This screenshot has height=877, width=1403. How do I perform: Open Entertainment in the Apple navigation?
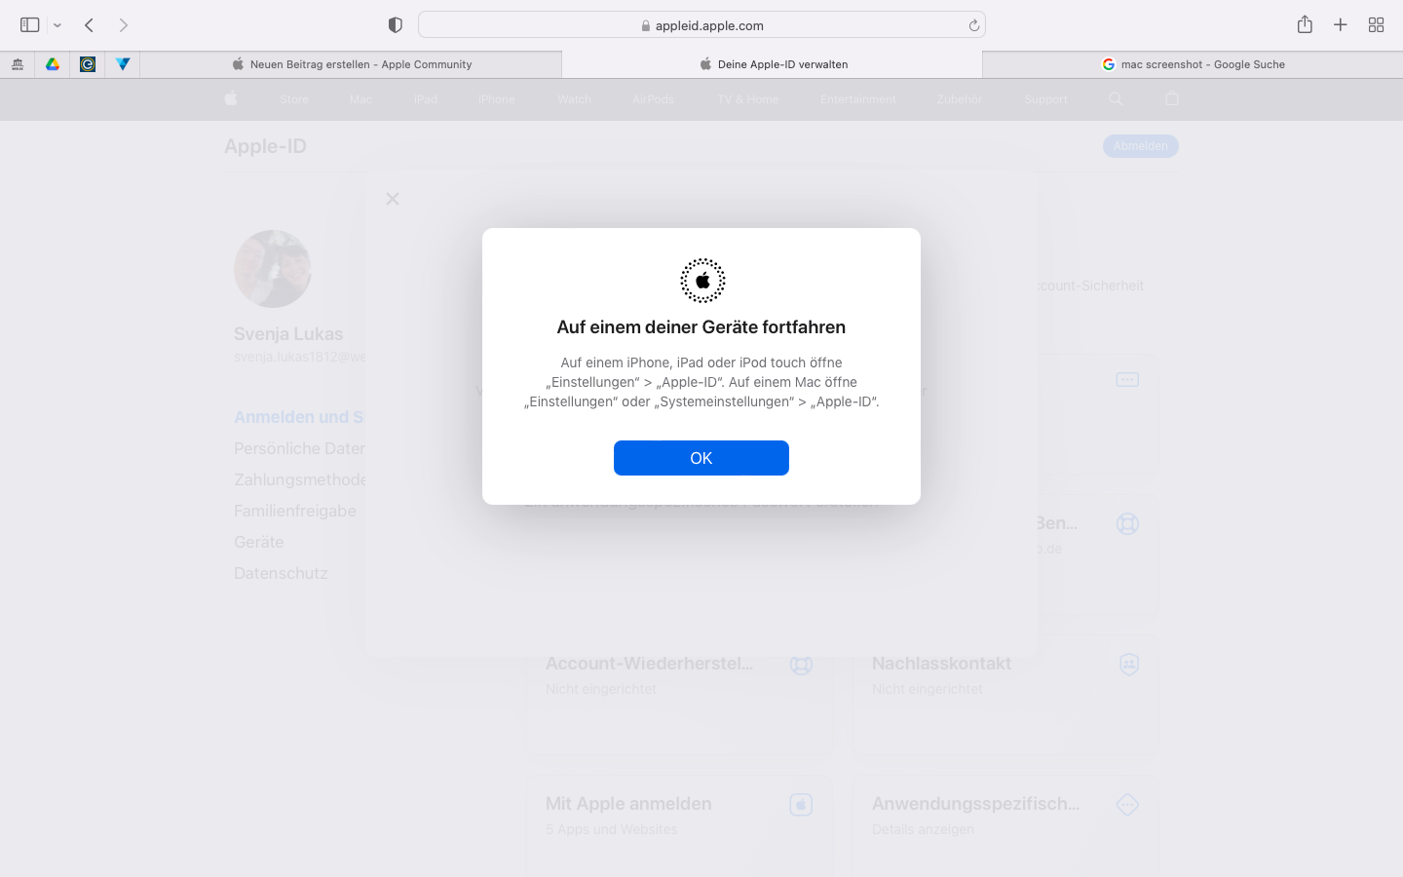pos(858,99)
